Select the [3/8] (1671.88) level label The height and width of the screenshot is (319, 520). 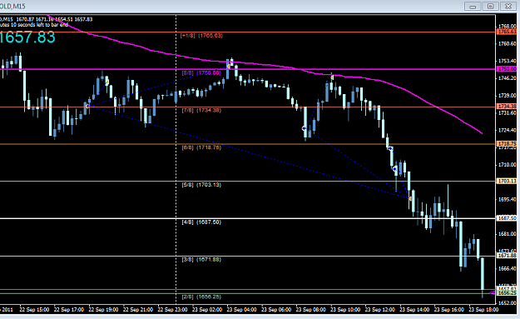pos(201,260)
